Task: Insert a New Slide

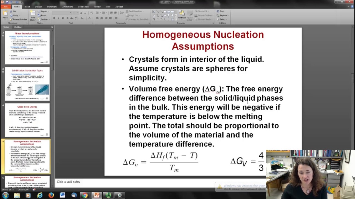Action: pyautogui.click(x=33, y=15)
